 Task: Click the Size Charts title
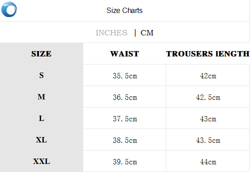point(124,11)
